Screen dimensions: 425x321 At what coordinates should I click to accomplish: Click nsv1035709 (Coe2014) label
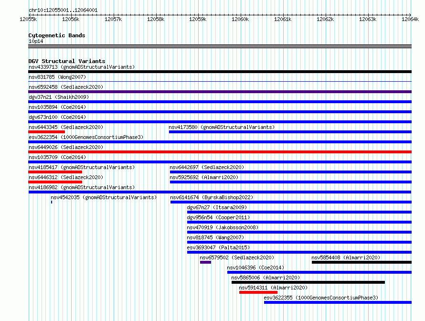57,157
